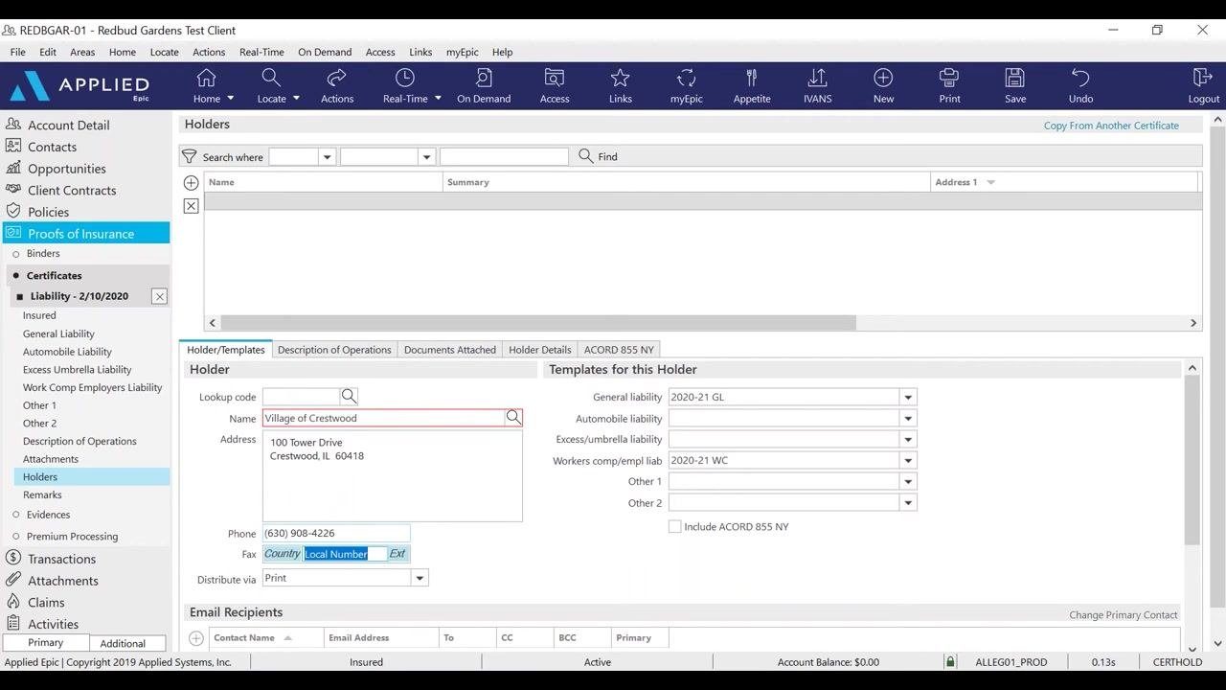Image resolution: width=1226 pixels, height=690 pixels.
Task: Expand the Excess/umbrella liability dropdown
Action: click(908, 439)
